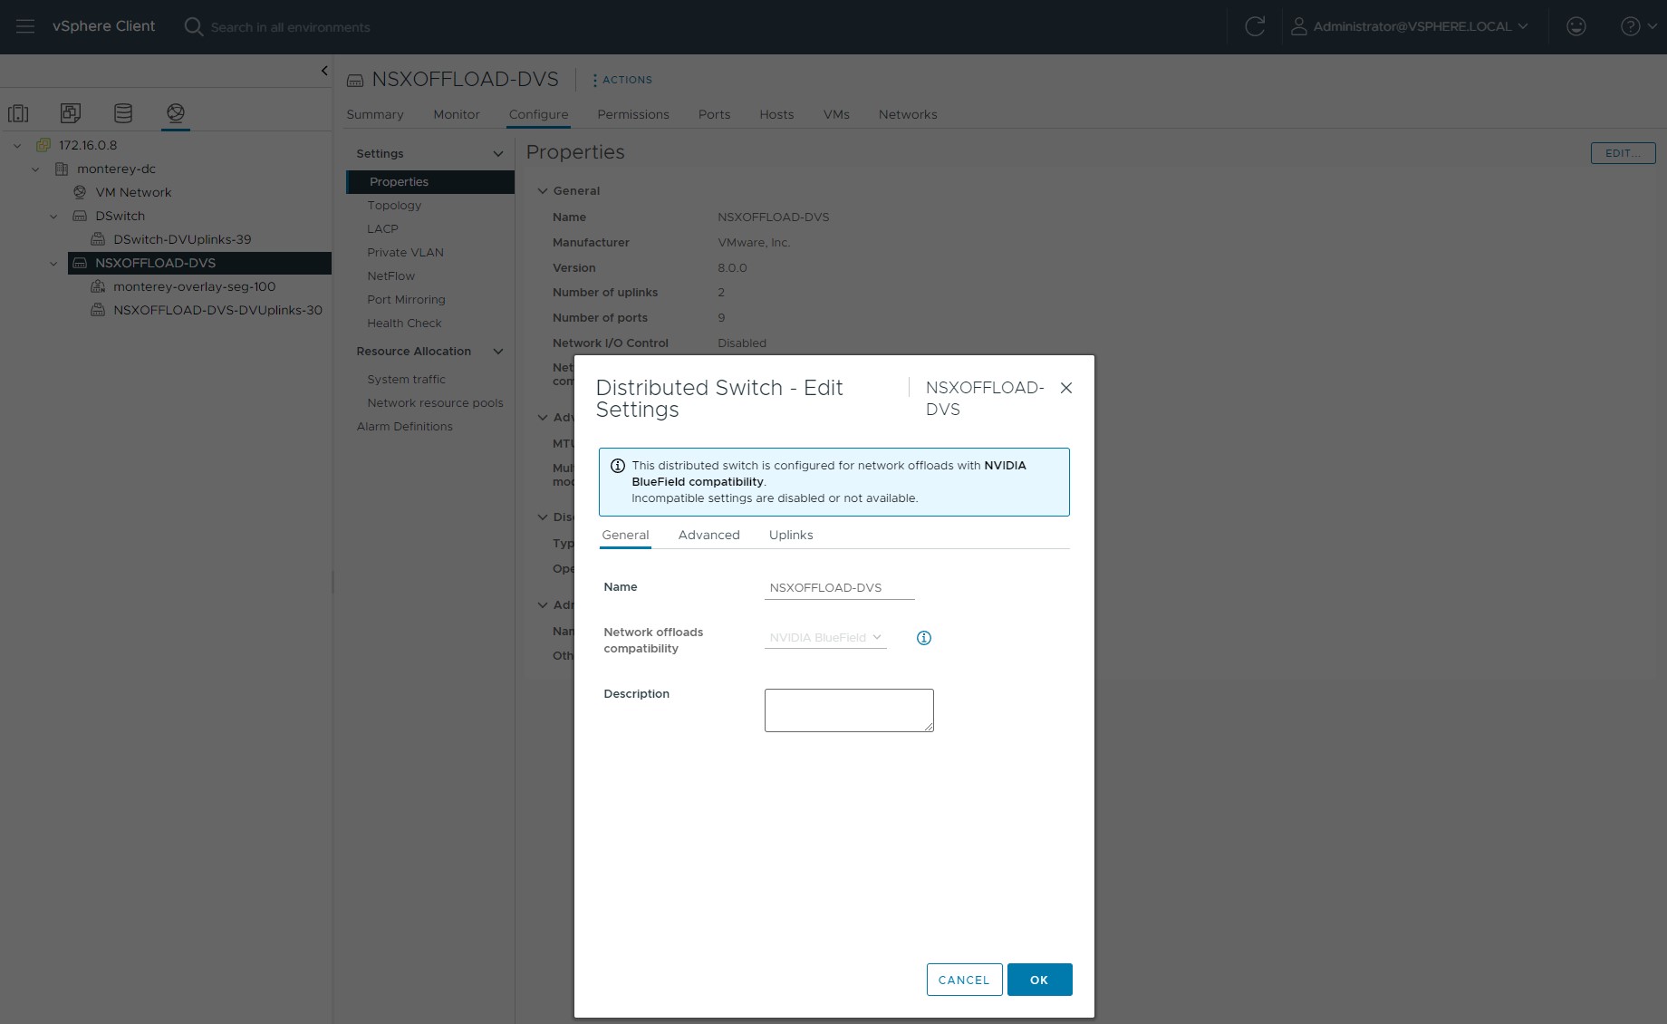1667x1024 pixels.
Task: Collapse the General properties section
Action: click(x=543, y=191)
